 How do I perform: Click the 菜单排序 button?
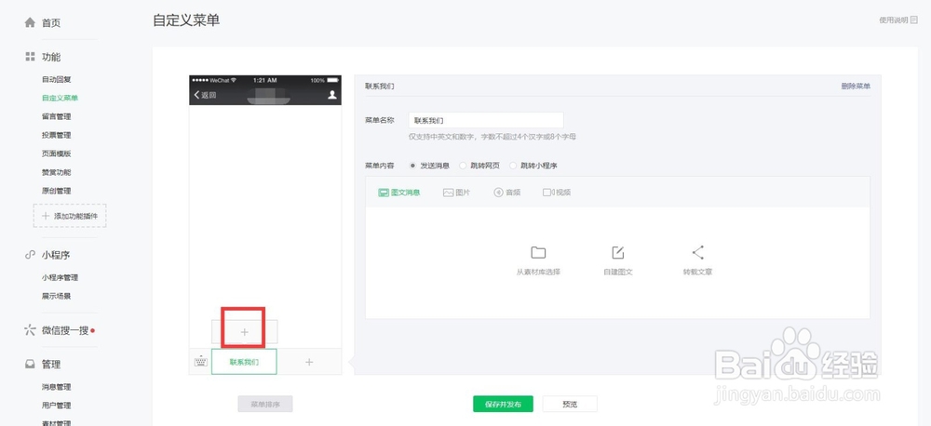(265, 404)
